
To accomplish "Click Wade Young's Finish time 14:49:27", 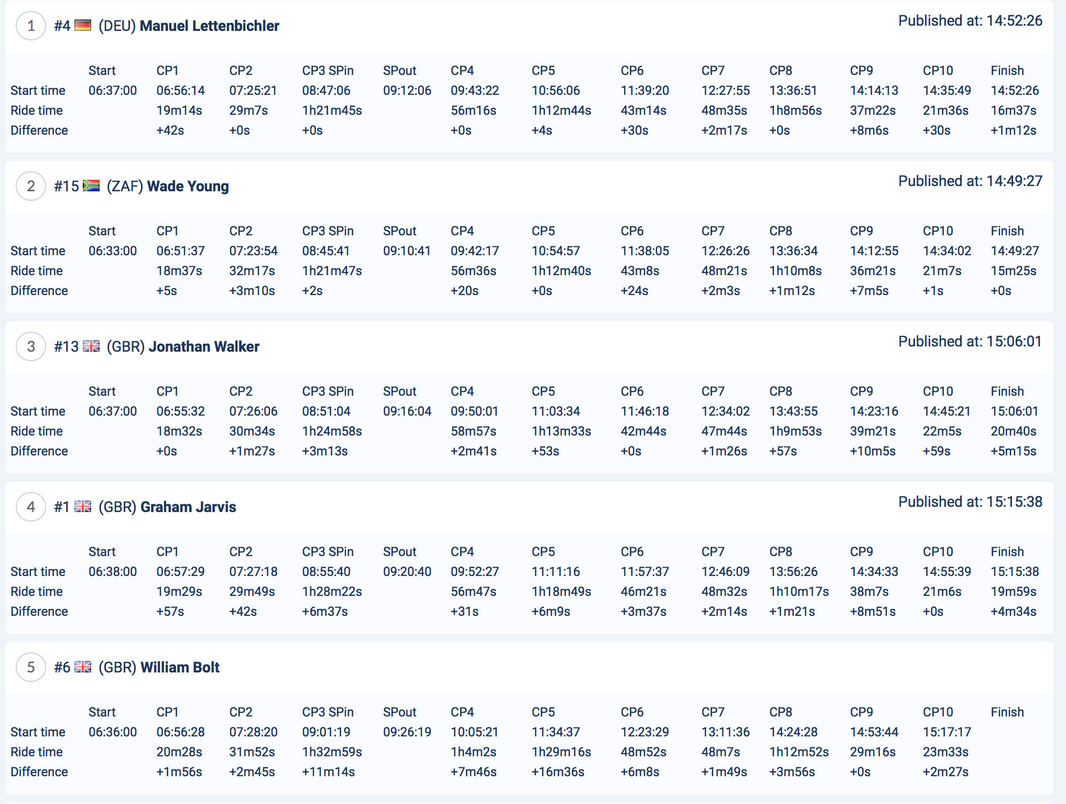I will 1014,251.
